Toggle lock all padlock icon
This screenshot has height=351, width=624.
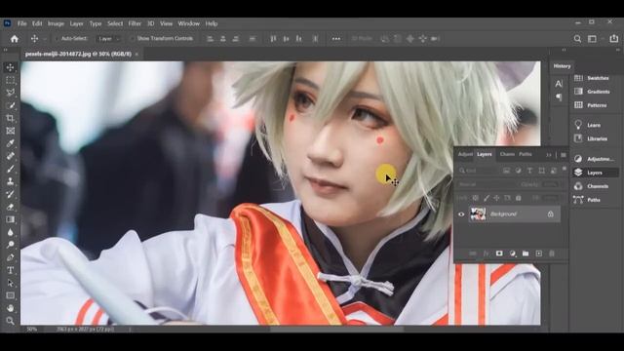(x=518, y=198)
